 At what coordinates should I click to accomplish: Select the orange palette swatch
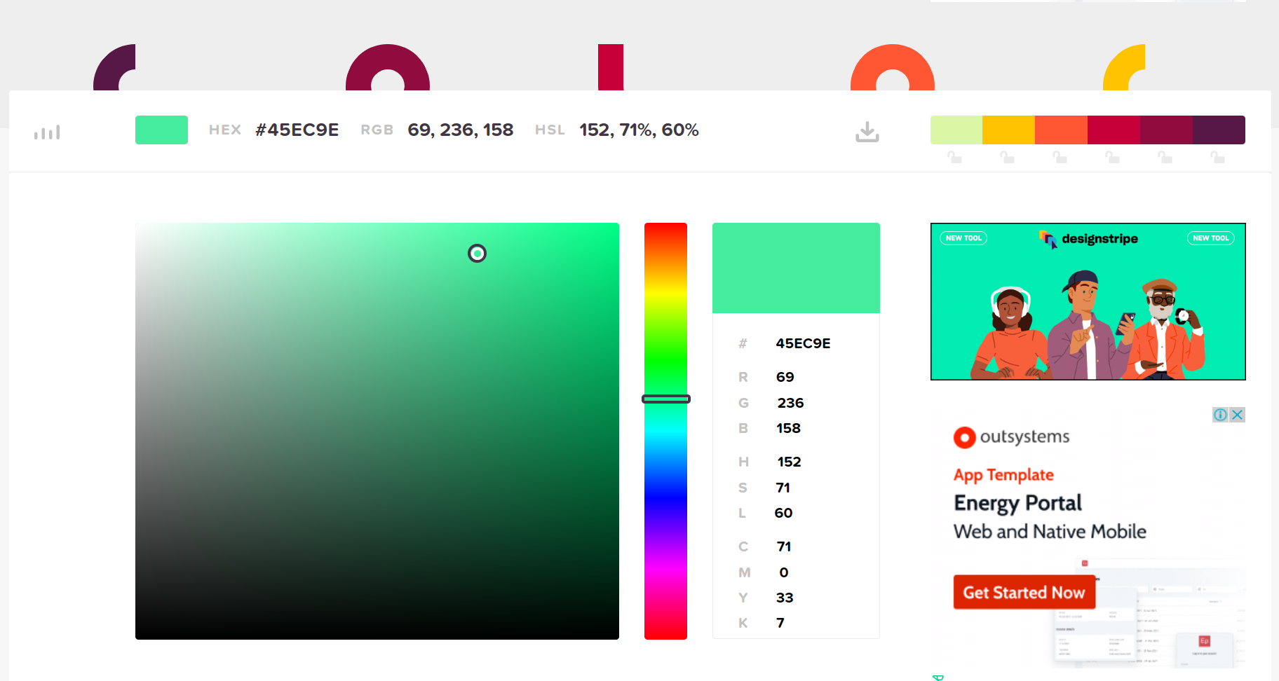point(1061,130)
